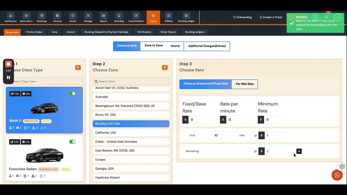Click Create a Ticket
This screenshot has width=347, height=195.
click(x=271, y=17)
